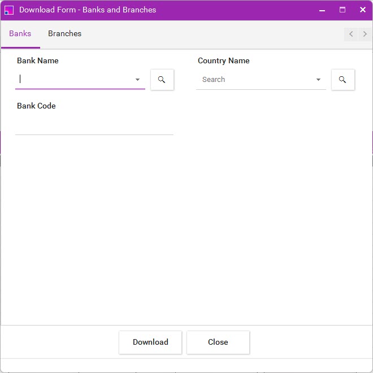
Task: Click the Download button
Action: point(150,342)
